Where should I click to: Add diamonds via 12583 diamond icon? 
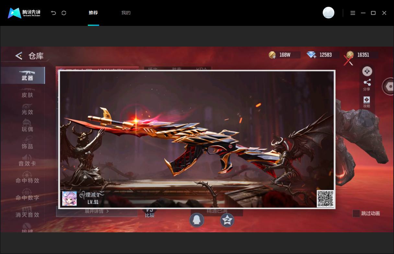pos(312,55)
